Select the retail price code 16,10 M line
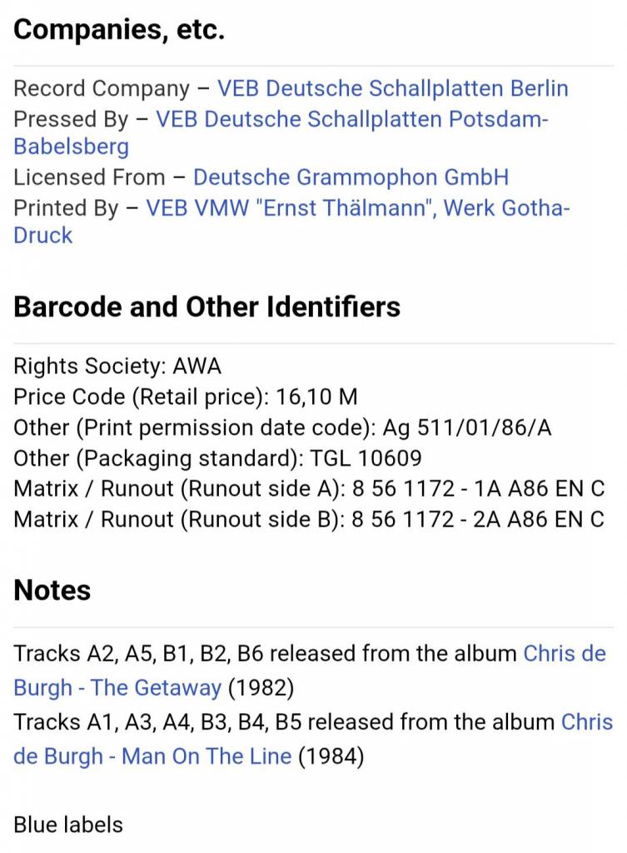This screenshot has width=627, height=853. [186, 397]
